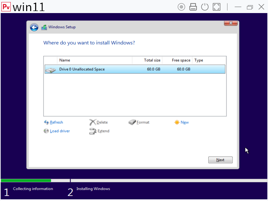Click the disc media icon in VM toolbar

[181, 7]
